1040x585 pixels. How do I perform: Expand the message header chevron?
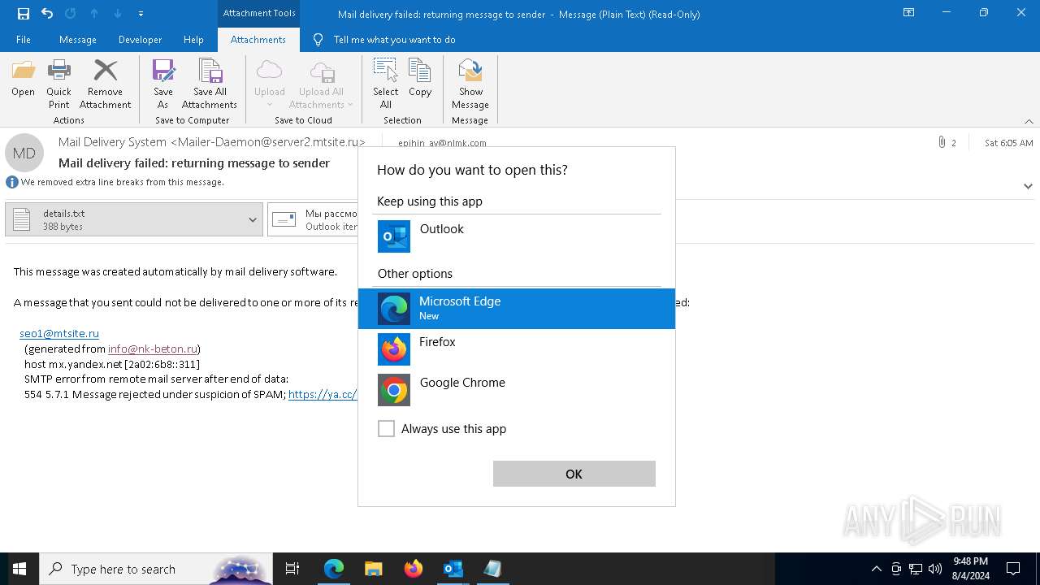click(1028, 186)
